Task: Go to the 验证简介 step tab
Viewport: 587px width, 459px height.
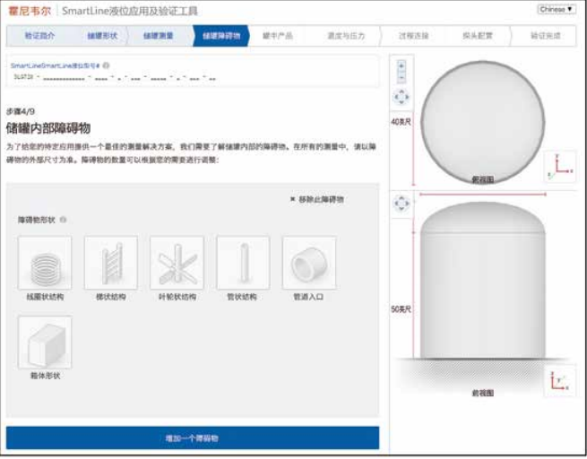Action: click(39, 36)
